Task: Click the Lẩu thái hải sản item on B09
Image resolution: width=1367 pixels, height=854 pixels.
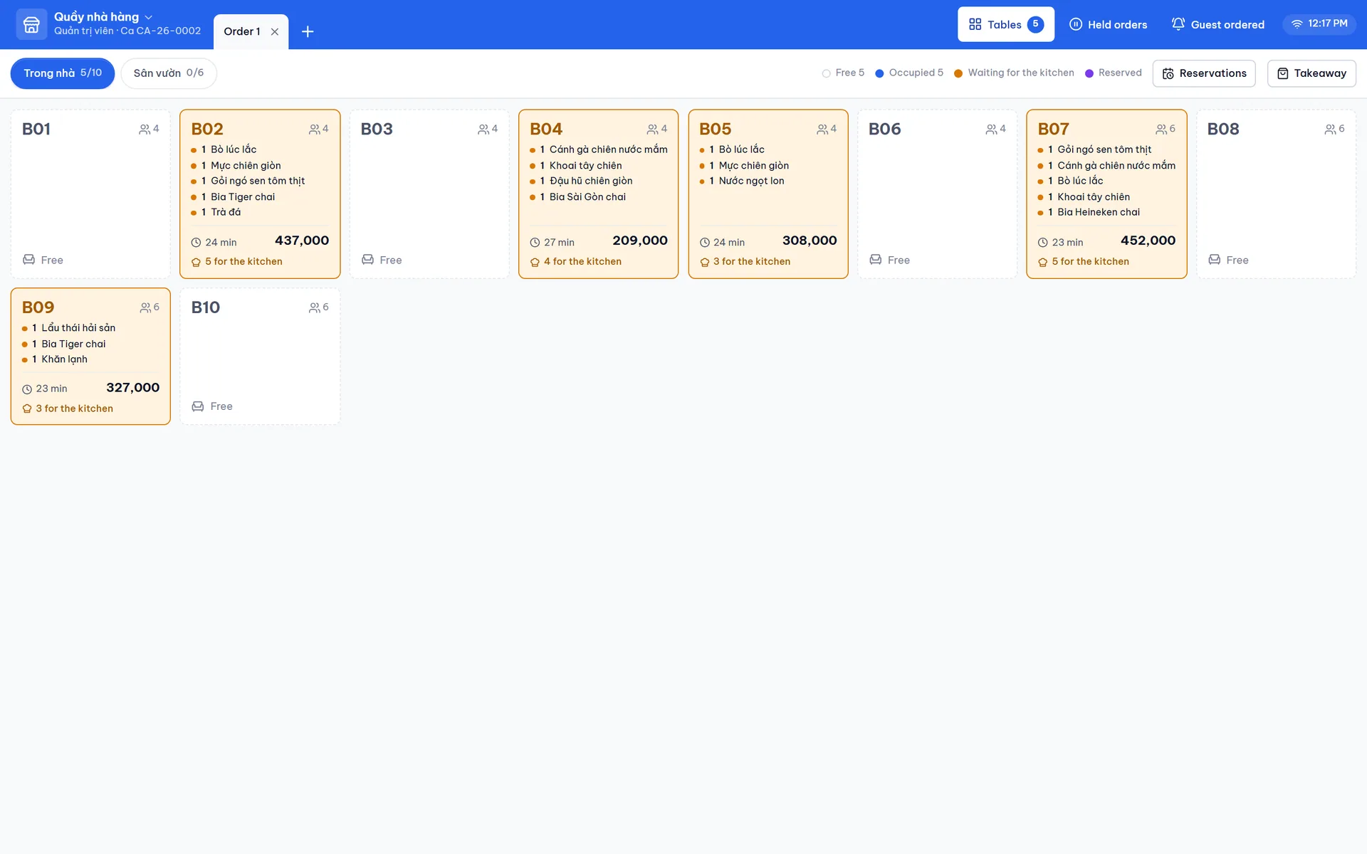Action: coord(78,328)
